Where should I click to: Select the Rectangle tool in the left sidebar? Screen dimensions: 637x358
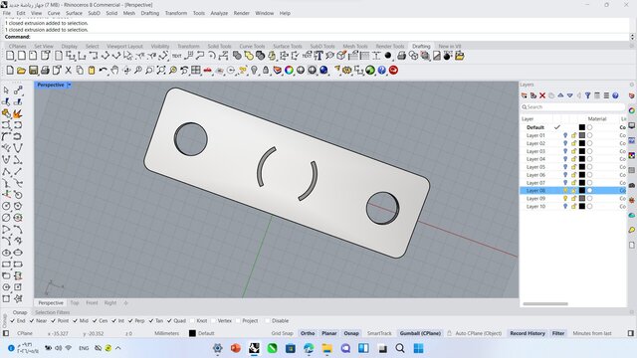click(6, 265)
